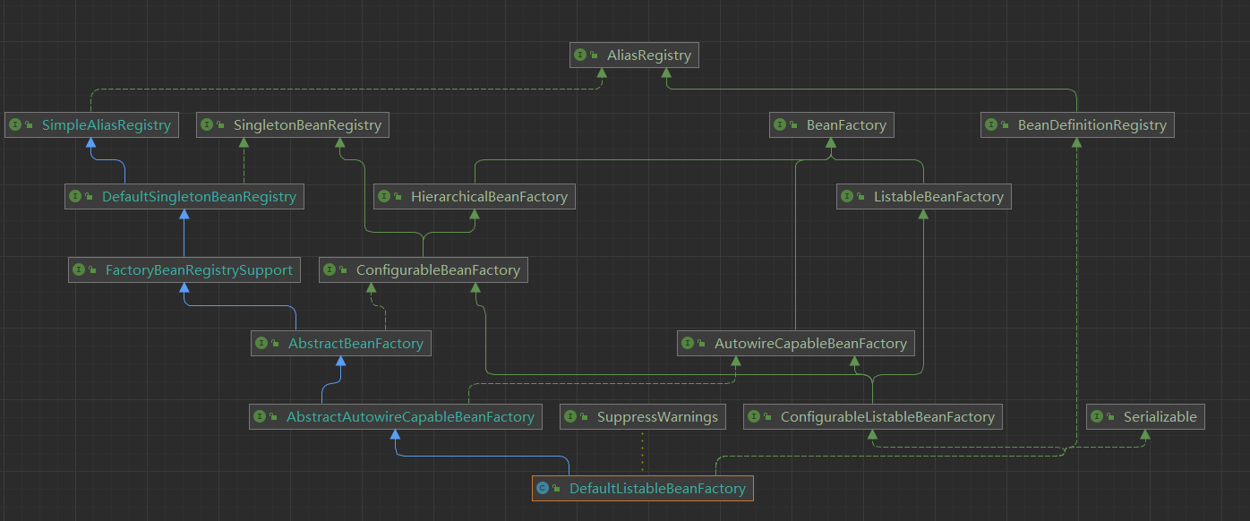Click the AliasRegistry name text

649,56
